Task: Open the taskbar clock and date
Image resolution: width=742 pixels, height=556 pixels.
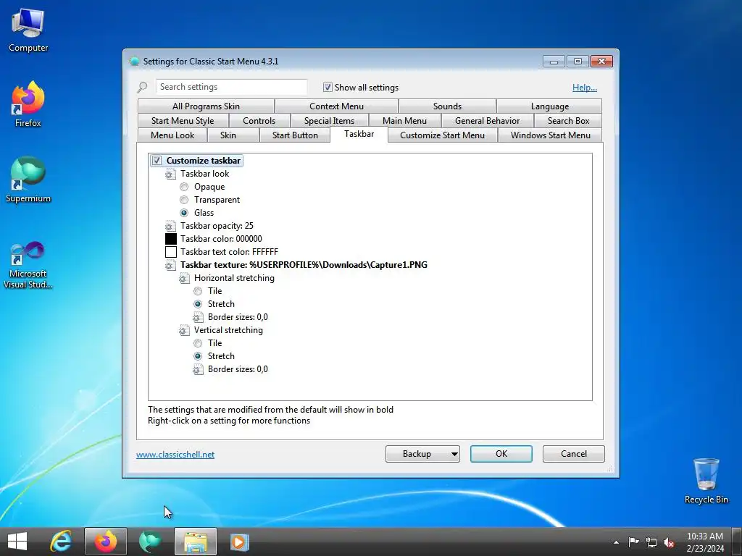Action: click(705, 542)
